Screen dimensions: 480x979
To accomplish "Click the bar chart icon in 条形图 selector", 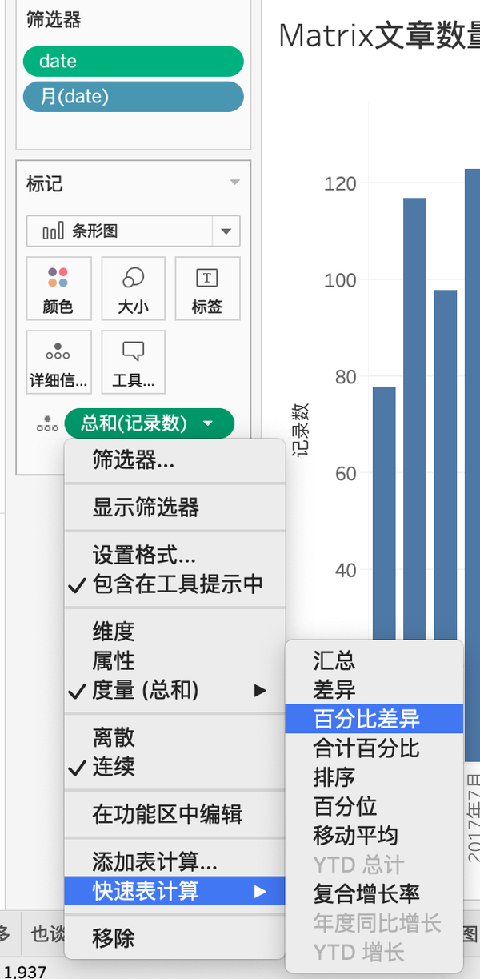I will click(x=54, y=232).
